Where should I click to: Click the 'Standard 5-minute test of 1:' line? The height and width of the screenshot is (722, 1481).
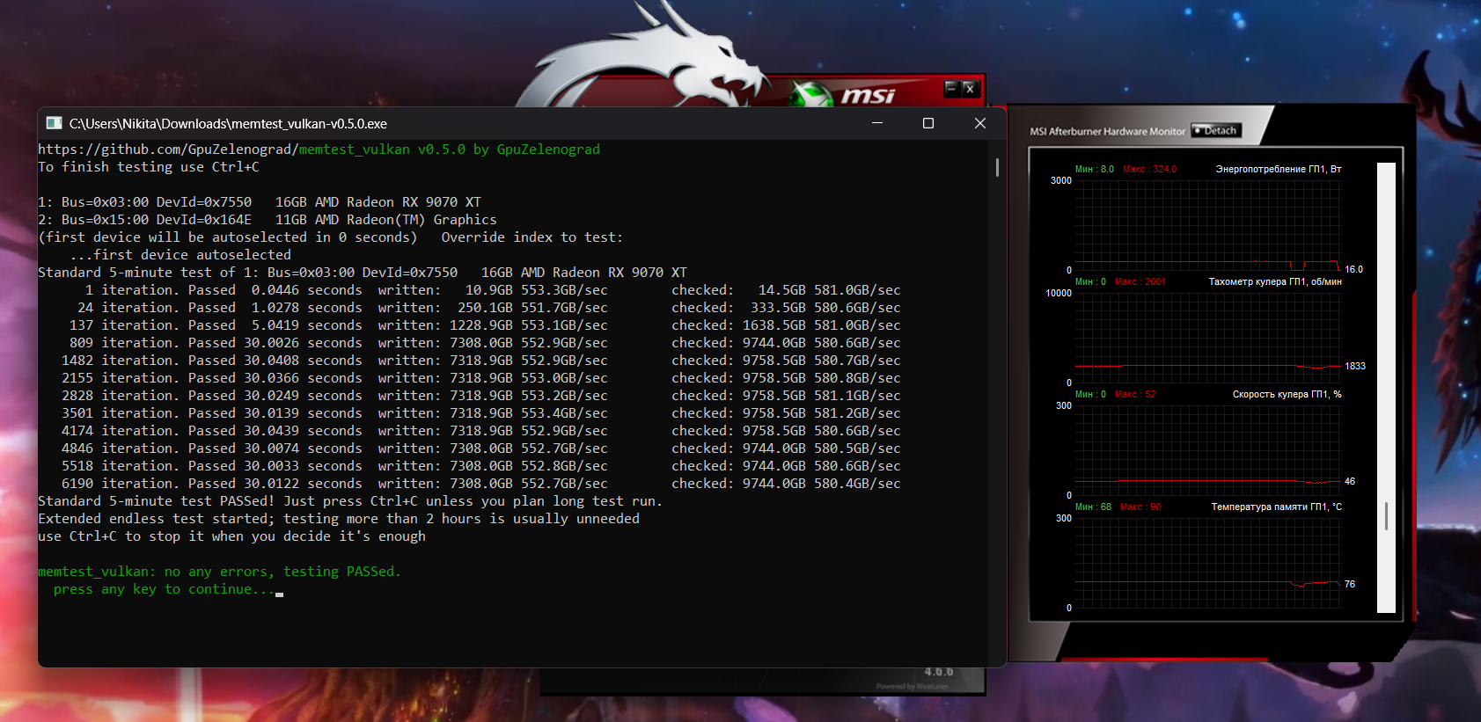pyautogui.click(x=363, y=273)
